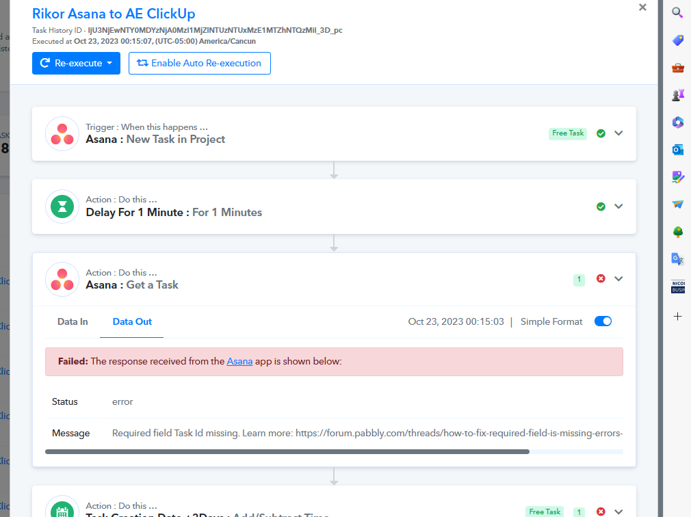
Task: Select the Data Out tab
Action: point(132,321)
